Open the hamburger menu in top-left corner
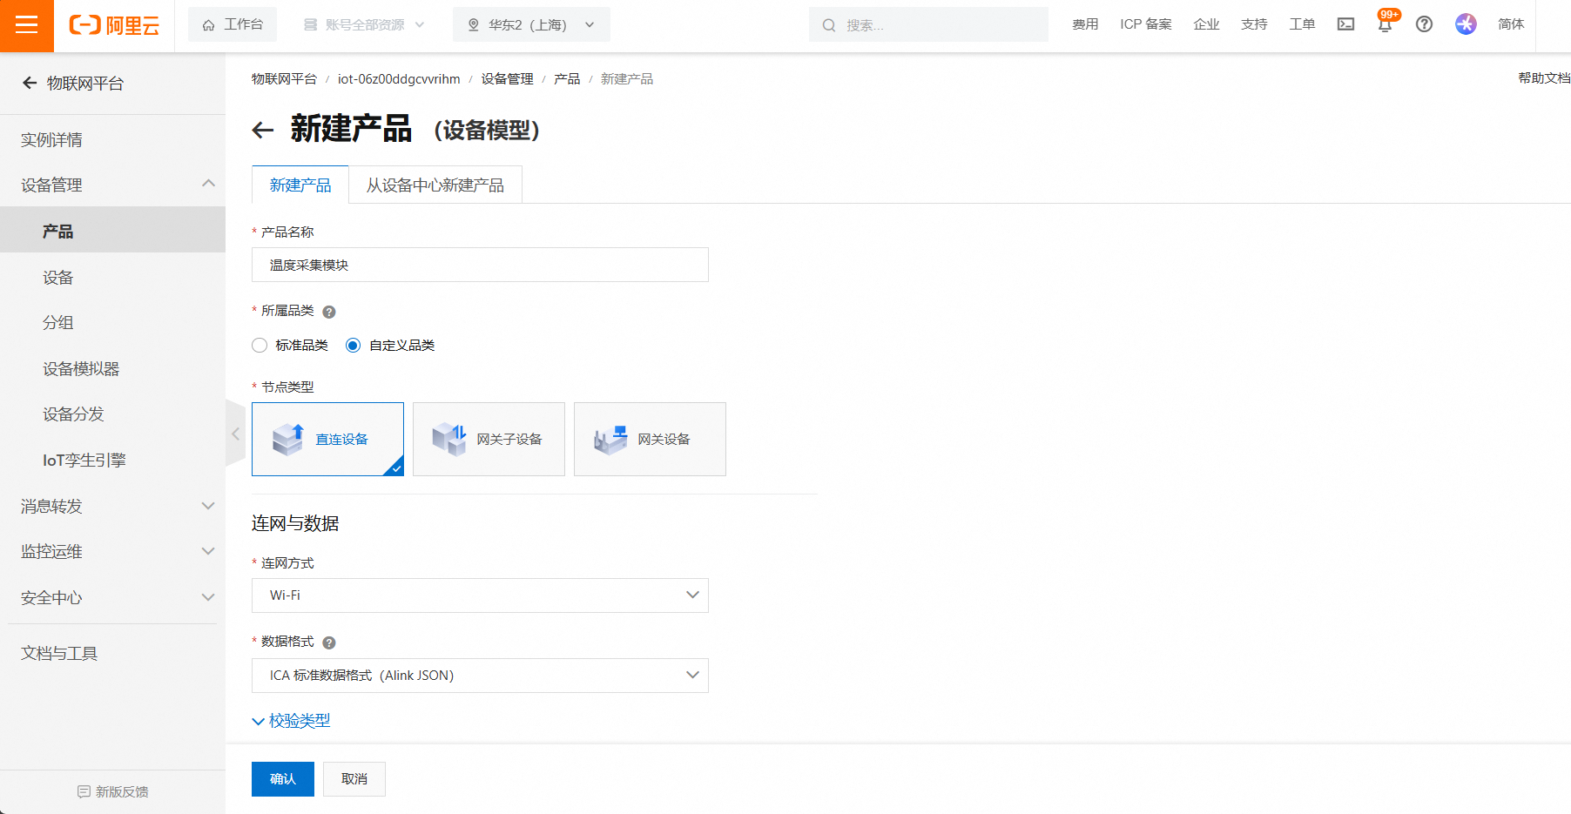Viewport: 1571px width, 814px height. pyautogui.click(x=26, y=25)
